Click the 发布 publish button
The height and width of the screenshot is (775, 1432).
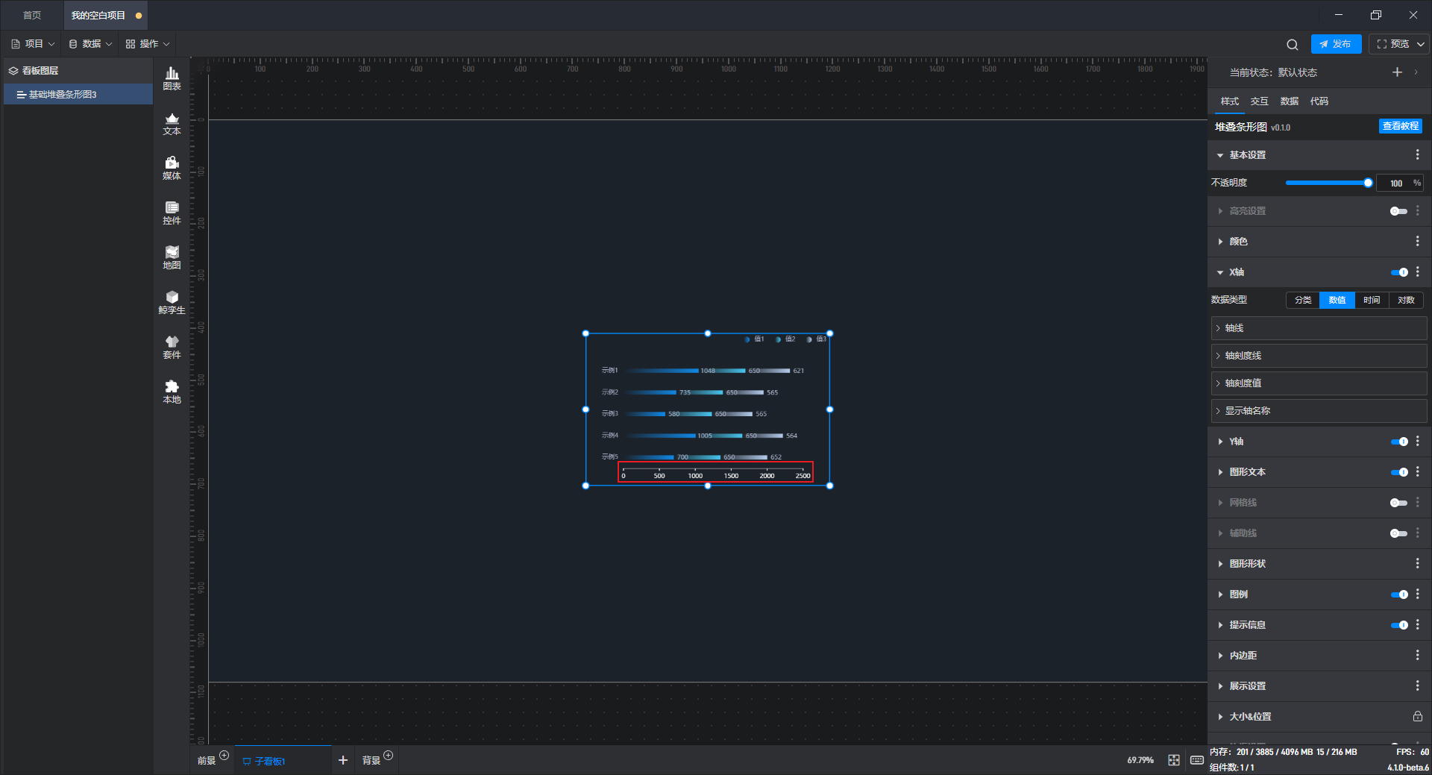click(1336, 44)
